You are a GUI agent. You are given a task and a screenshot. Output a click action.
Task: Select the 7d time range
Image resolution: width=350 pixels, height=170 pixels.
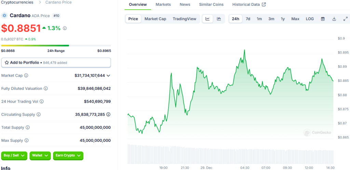(248, 19)
